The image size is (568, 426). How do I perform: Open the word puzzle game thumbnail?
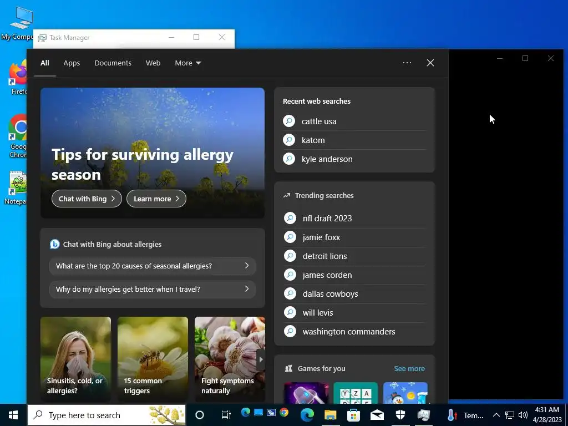[356, 393]
